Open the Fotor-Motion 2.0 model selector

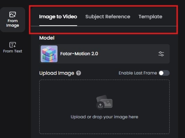pyautogui.click(x=104, y=54)
